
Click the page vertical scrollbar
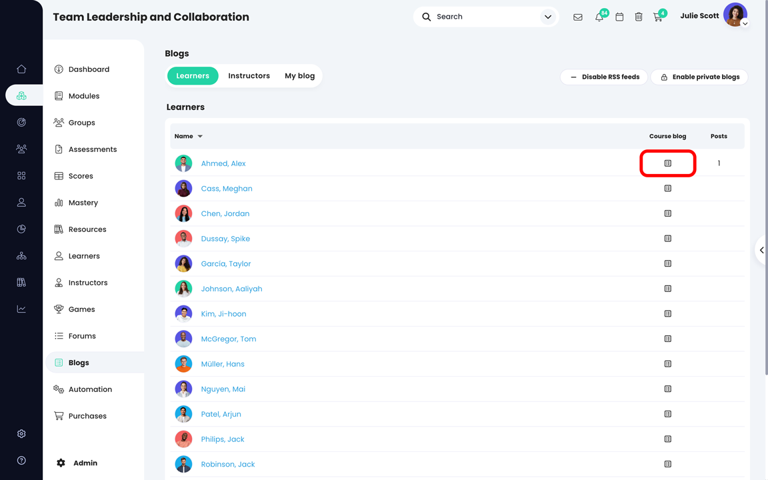click(765, 186)
